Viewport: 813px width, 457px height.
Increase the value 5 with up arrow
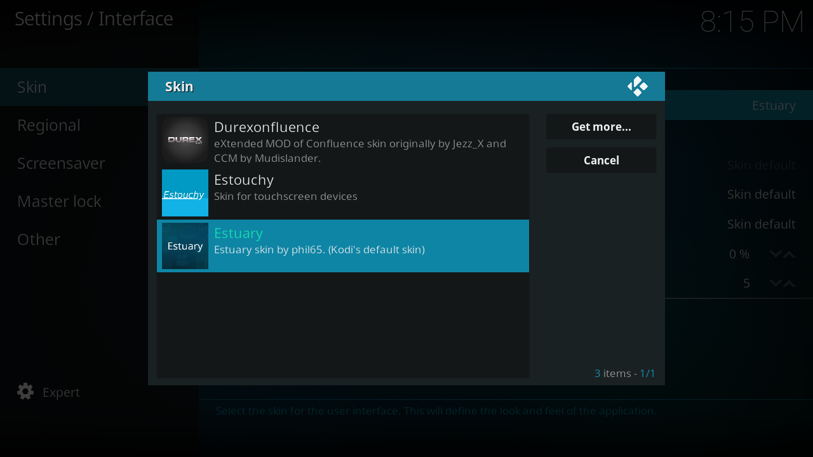click(789, 284)
